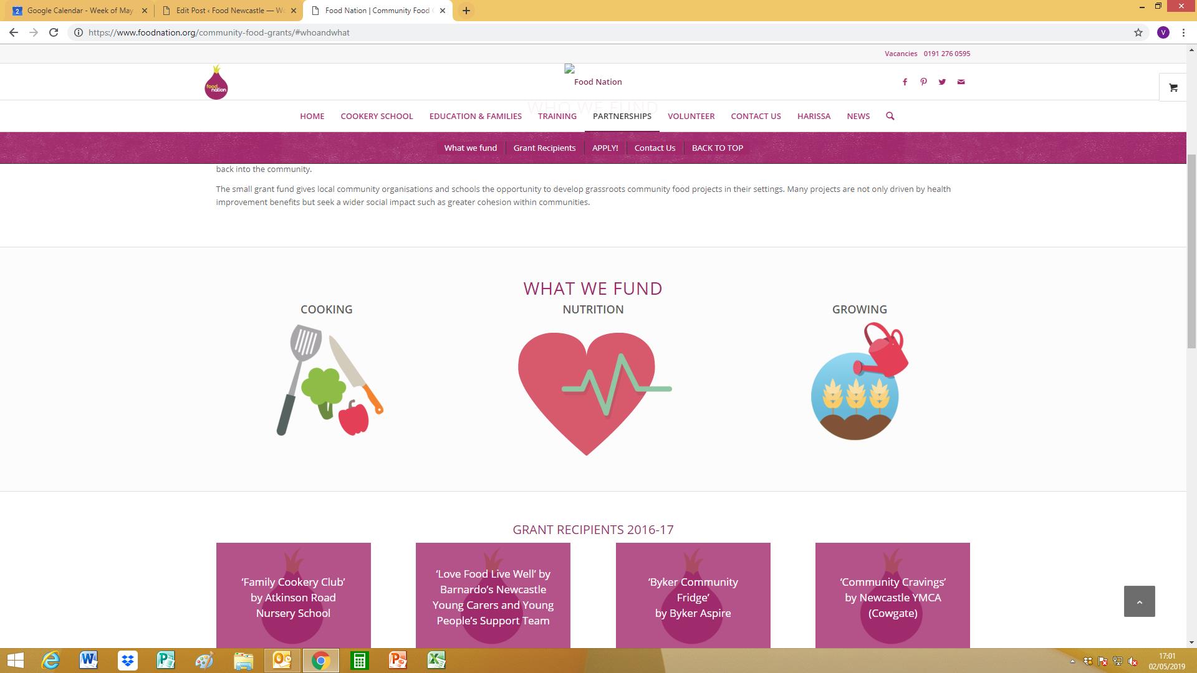Open HARISSA menu item
The height and width of the screenshot is (673, 1197).
tap(814, 116)
